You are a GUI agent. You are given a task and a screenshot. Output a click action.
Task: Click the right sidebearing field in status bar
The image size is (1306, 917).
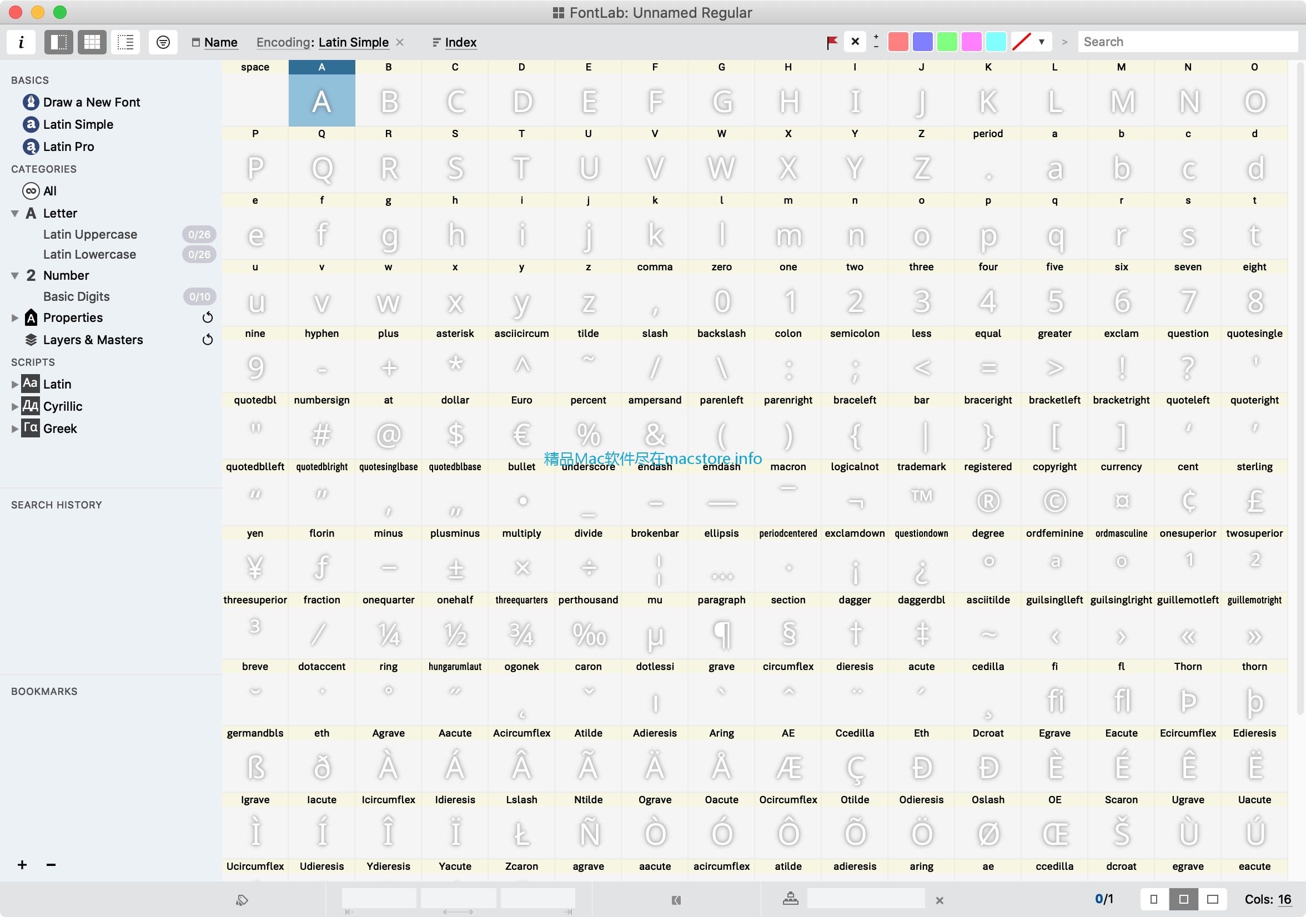pos(538,898)
